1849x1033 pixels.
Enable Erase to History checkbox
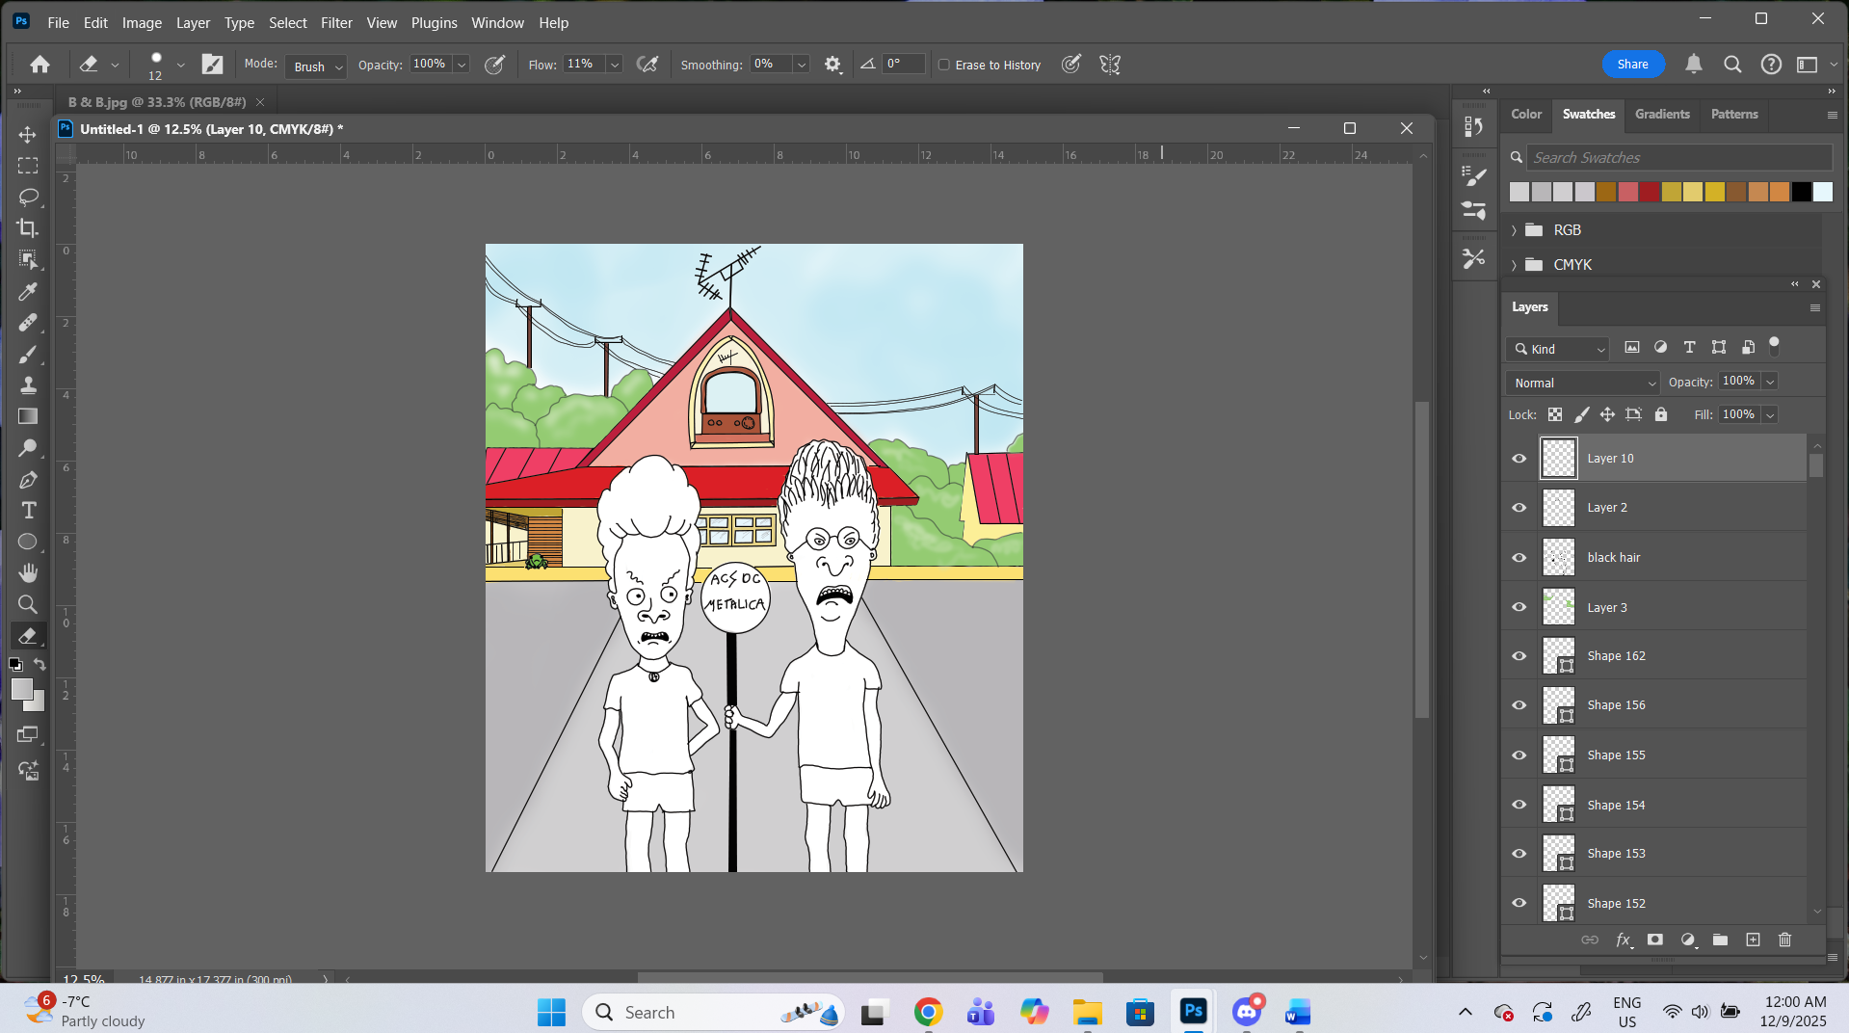pyautogui.click(x=944, y=65)
